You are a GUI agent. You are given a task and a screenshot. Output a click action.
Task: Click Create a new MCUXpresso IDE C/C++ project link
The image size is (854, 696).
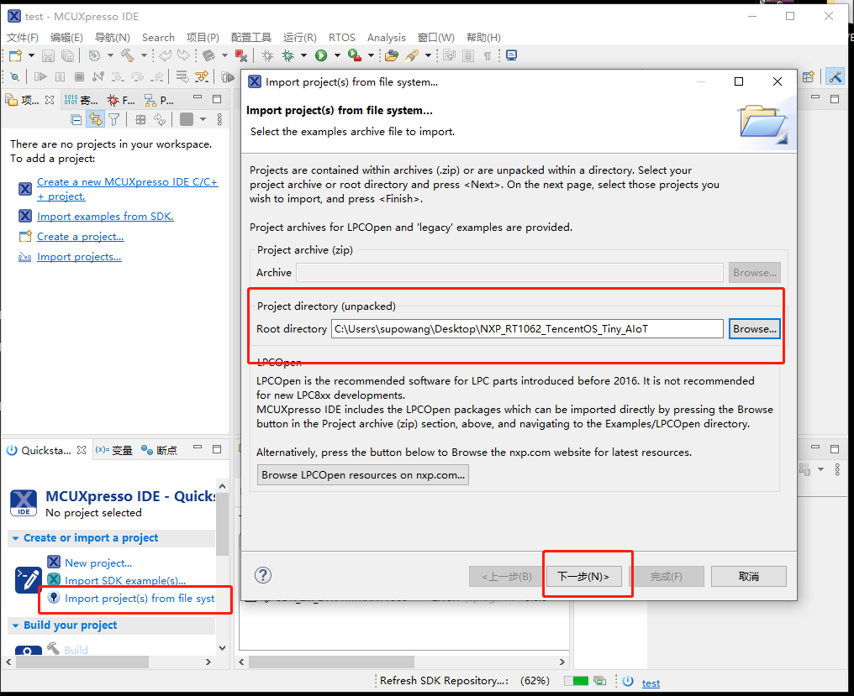pos(128,189)
